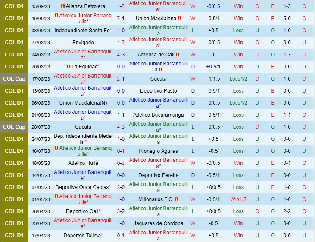This screenshot has width=315, height=242.
Task: Click the team name Deportivo Cali
Action: click(x=82, y=211)
